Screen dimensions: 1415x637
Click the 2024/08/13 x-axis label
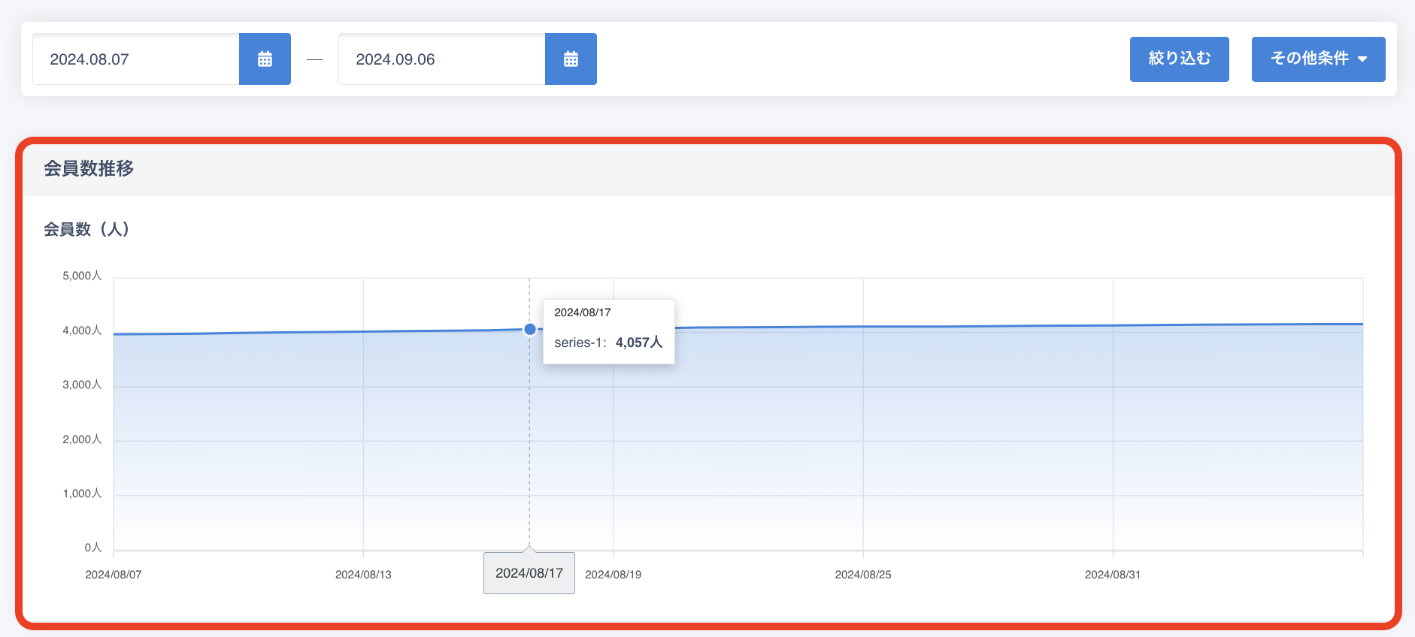pyautogui.click(x=363, y=575)
